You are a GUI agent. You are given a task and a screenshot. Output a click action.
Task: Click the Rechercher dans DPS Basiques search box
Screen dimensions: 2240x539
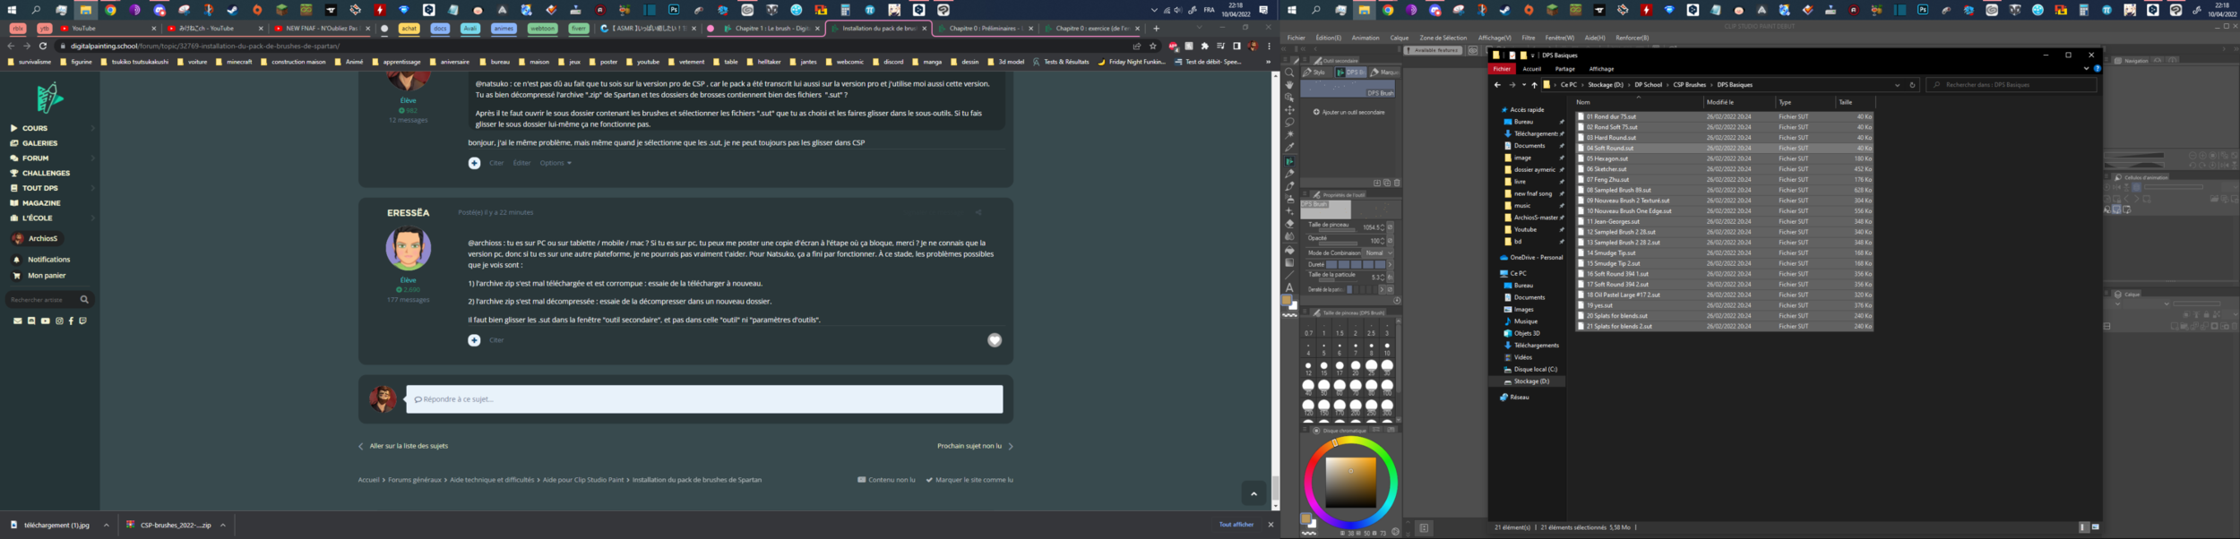(2012, 85)
